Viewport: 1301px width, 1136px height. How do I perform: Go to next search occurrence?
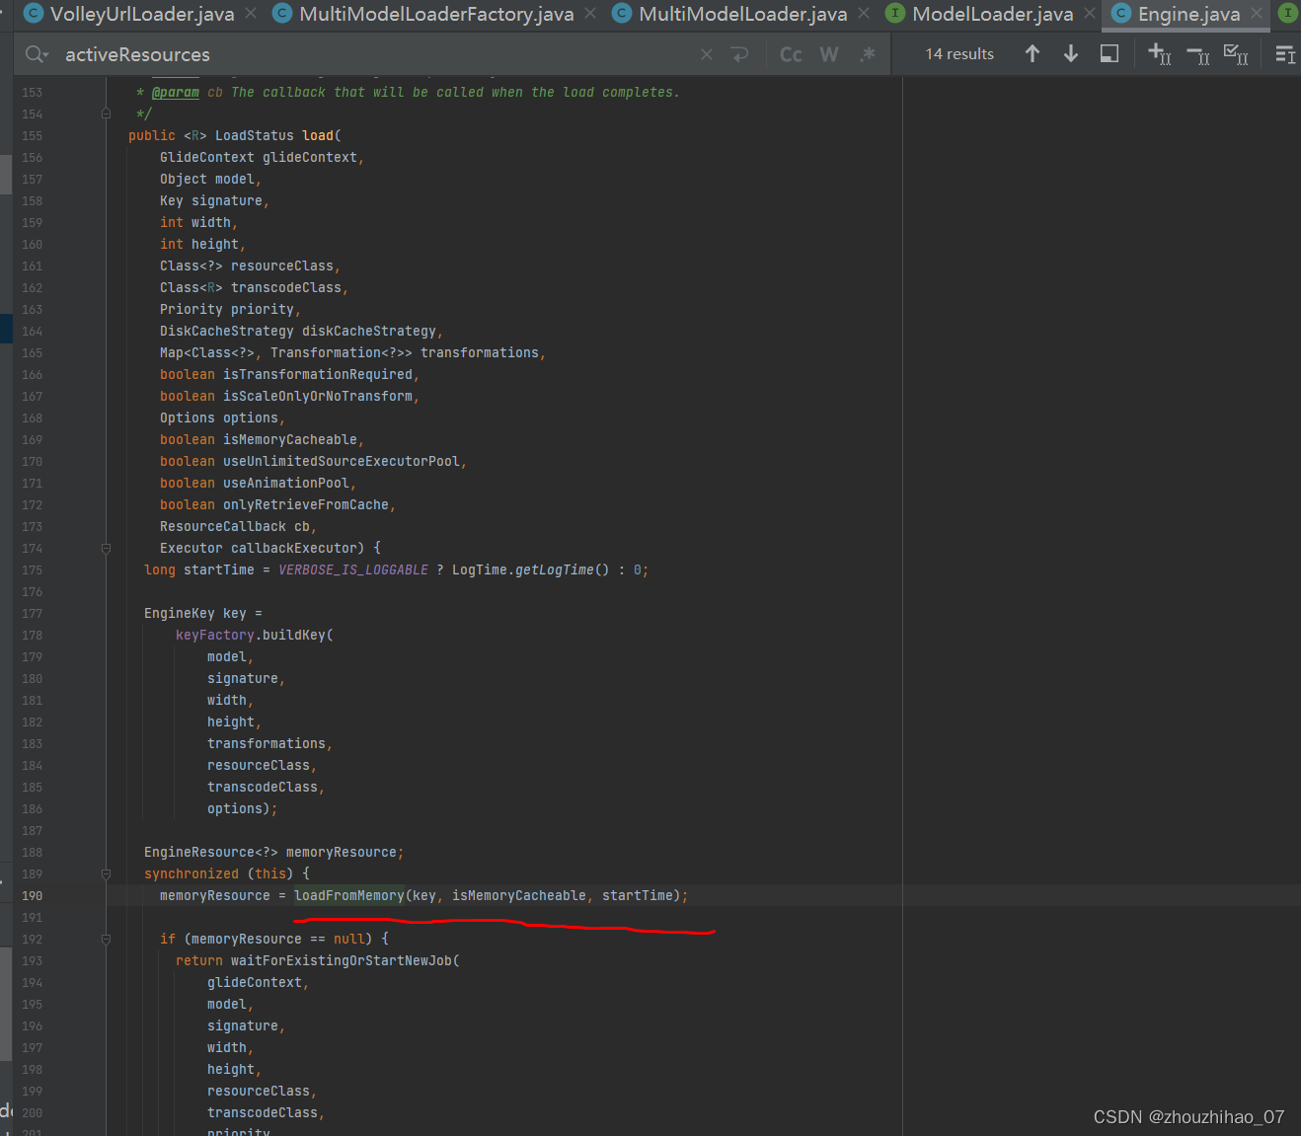(x=1071, y=54)
